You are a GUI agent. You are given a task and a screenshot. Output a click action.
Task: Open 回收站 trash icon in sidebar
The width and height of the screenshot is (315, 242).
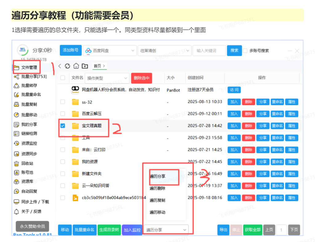click(x=17, y=164)
